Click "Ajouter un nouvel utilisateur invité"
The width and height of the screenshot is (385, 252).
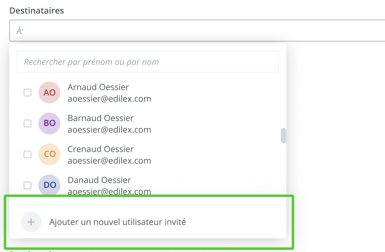point(118,222)
